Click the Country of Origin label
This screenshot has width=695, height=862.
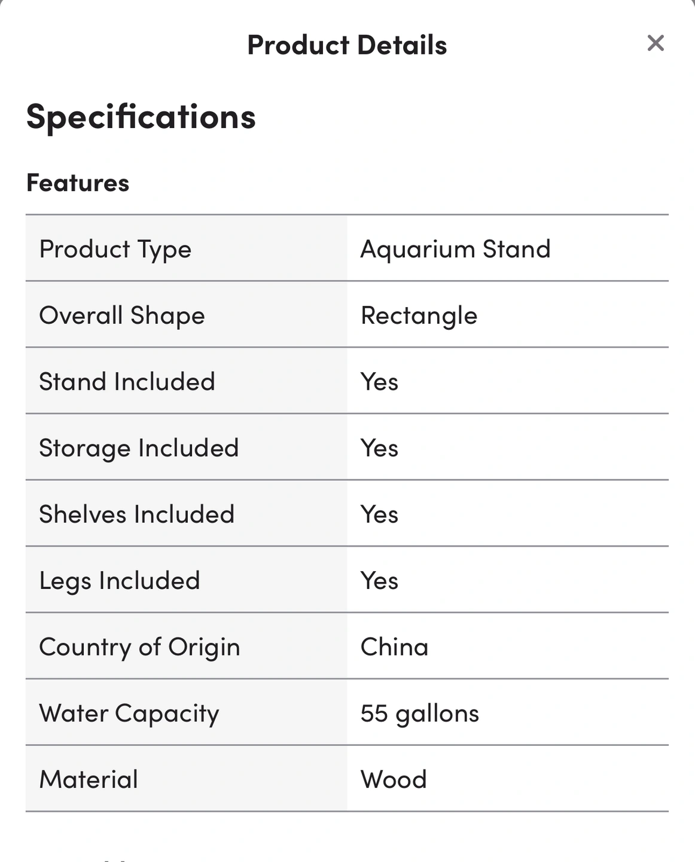coord(139,647)
